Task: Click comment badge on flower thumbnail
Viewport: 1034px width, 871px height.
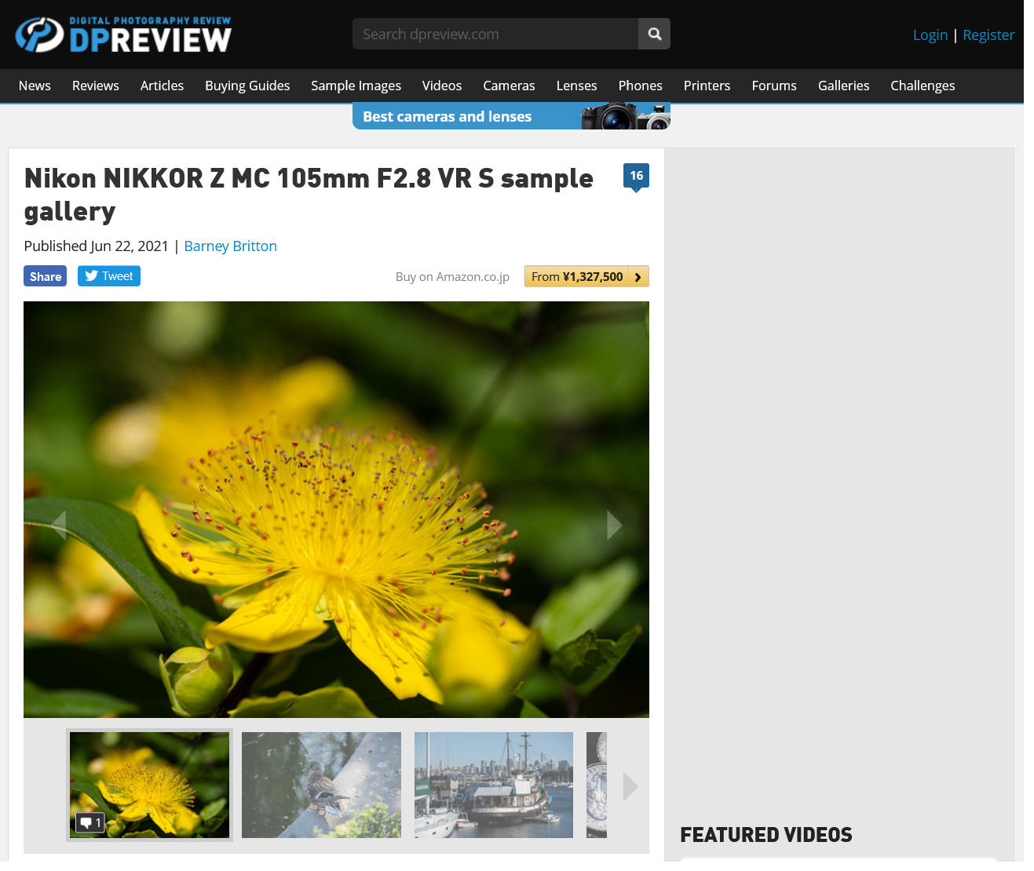Action: (x=90, y=822)
